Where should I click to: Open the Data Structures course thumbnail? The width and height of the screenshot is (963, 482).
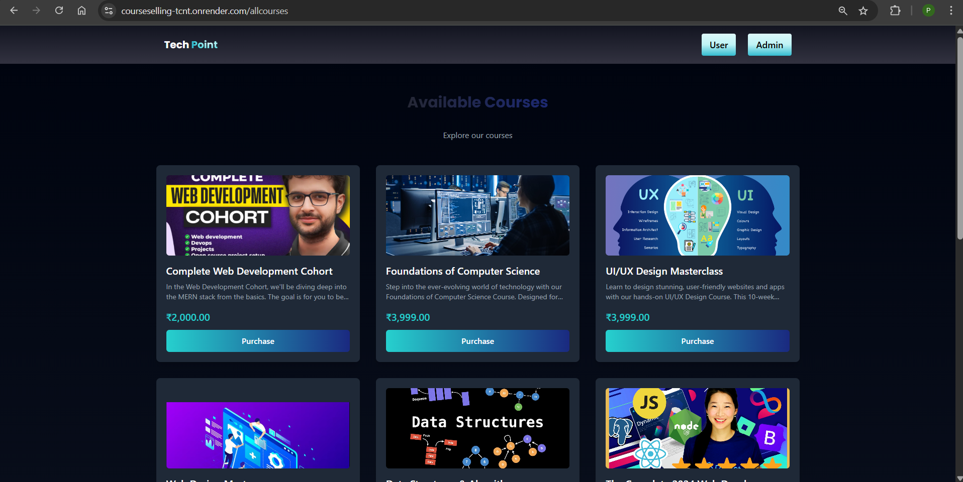[x=477, y=428]
